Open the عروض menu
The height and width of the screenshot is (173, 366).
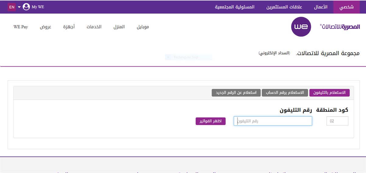click(45, 27)
